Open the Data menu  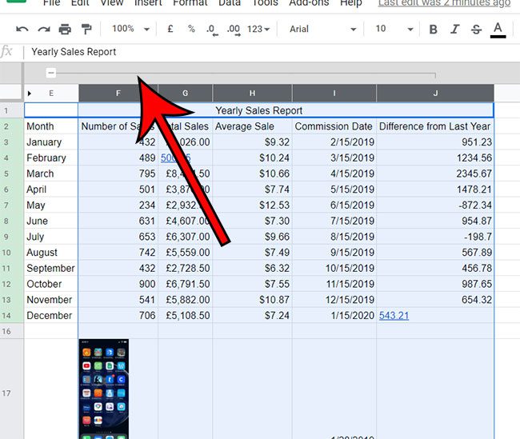tap(229, 3)
